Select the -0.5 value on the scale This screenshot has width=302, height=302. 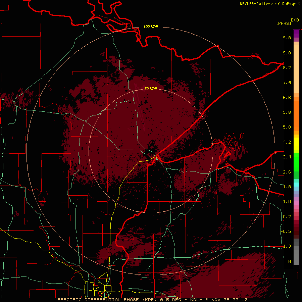(286, 232)
